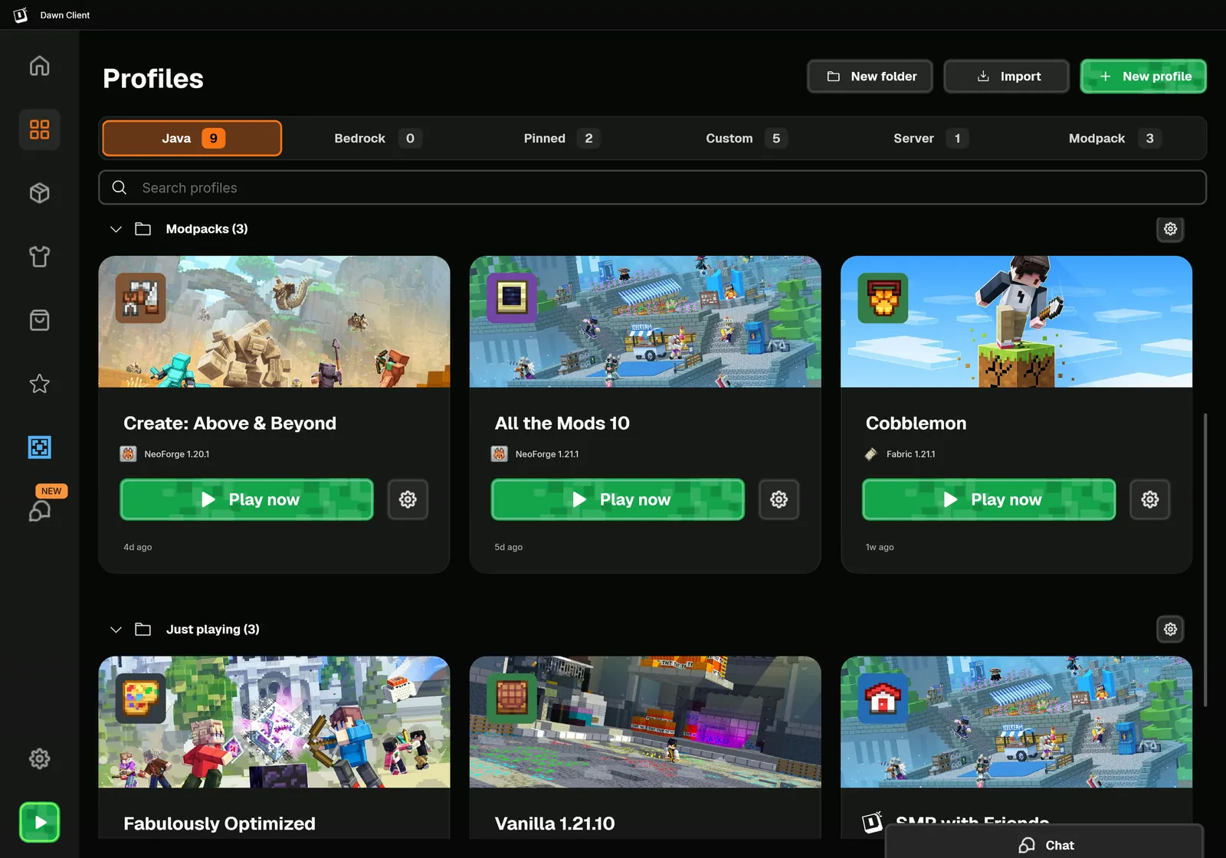The width and height of the screenshot is (1226, 858).
Task: Switch to the Server tab
Action: pos(929,139)
